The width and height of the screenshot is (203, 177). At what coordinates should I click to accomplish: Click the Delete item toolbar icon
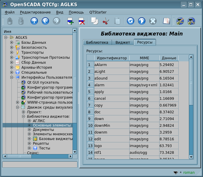coord(81,21)
